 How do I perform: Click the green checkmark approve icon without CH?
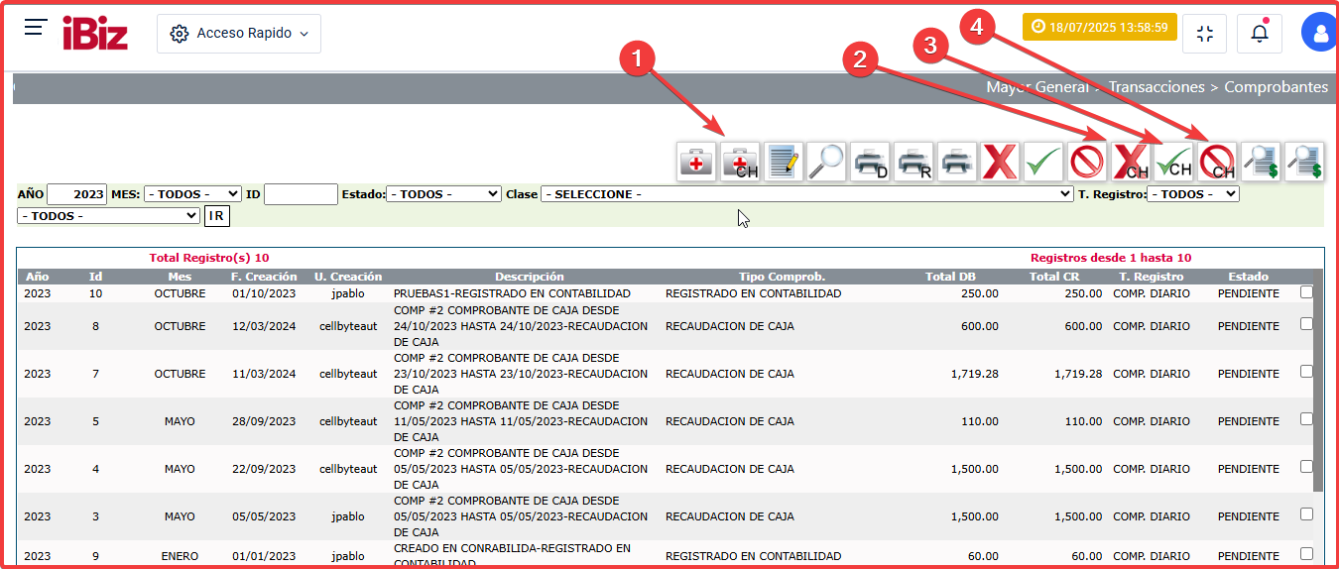click(x=1043, y=162)
